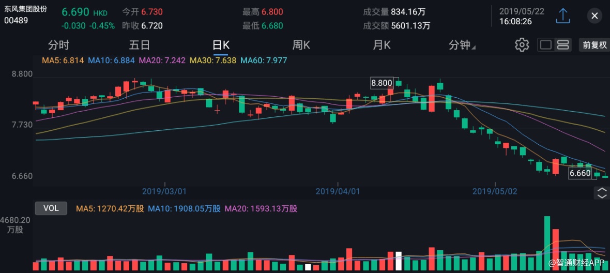This screenshot has width=610, height=273.
Task: Click the MA60: 7.977 indicator label
Action: pyautogui.click(x=264, y=60)
